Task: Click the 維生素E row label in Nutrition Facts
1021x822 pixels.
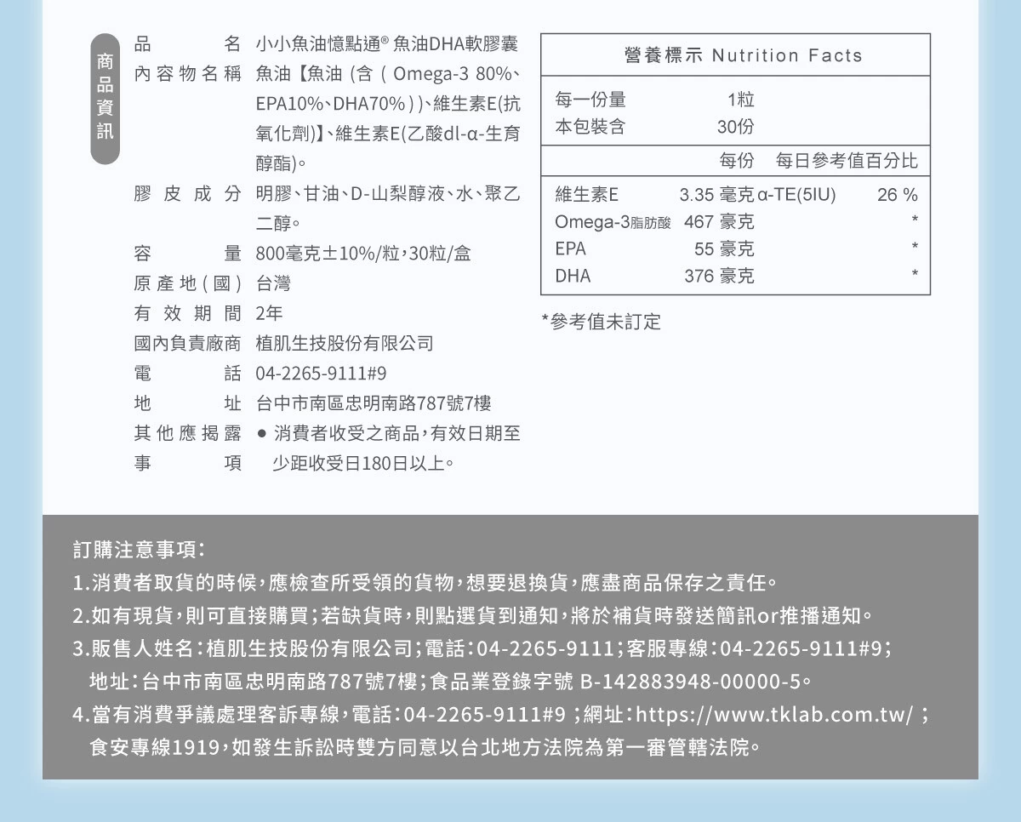Action: 586,195
